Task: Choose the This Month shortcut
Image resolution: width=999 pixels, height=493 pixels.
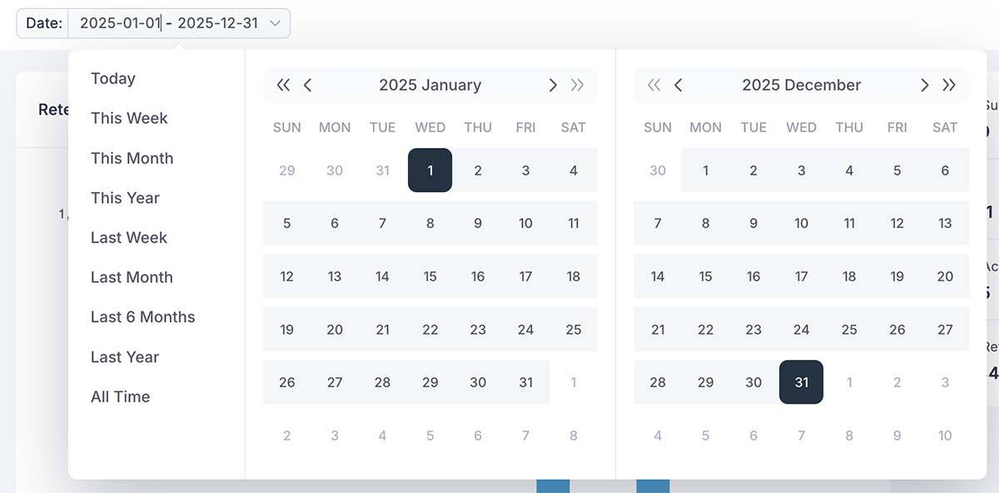Action: pos(132,158)
